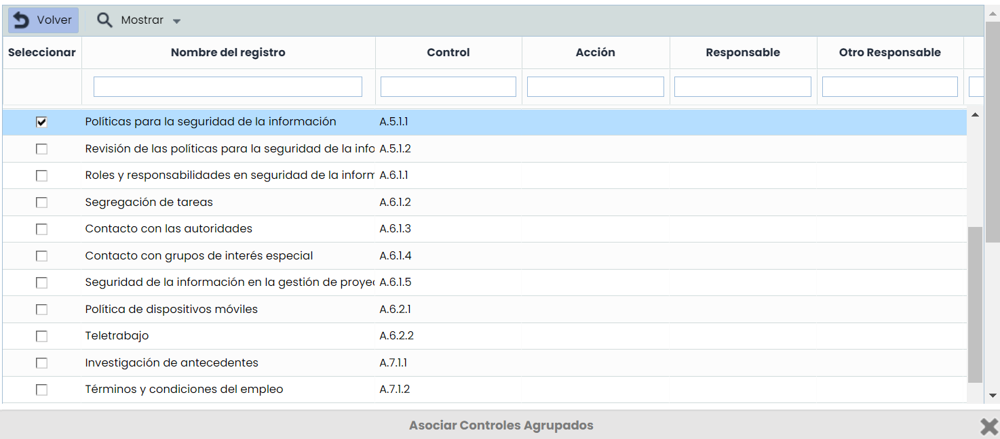Click the Acción column filter box
1000x439 pixels.
pyautogui.click(x=595, y=87)
